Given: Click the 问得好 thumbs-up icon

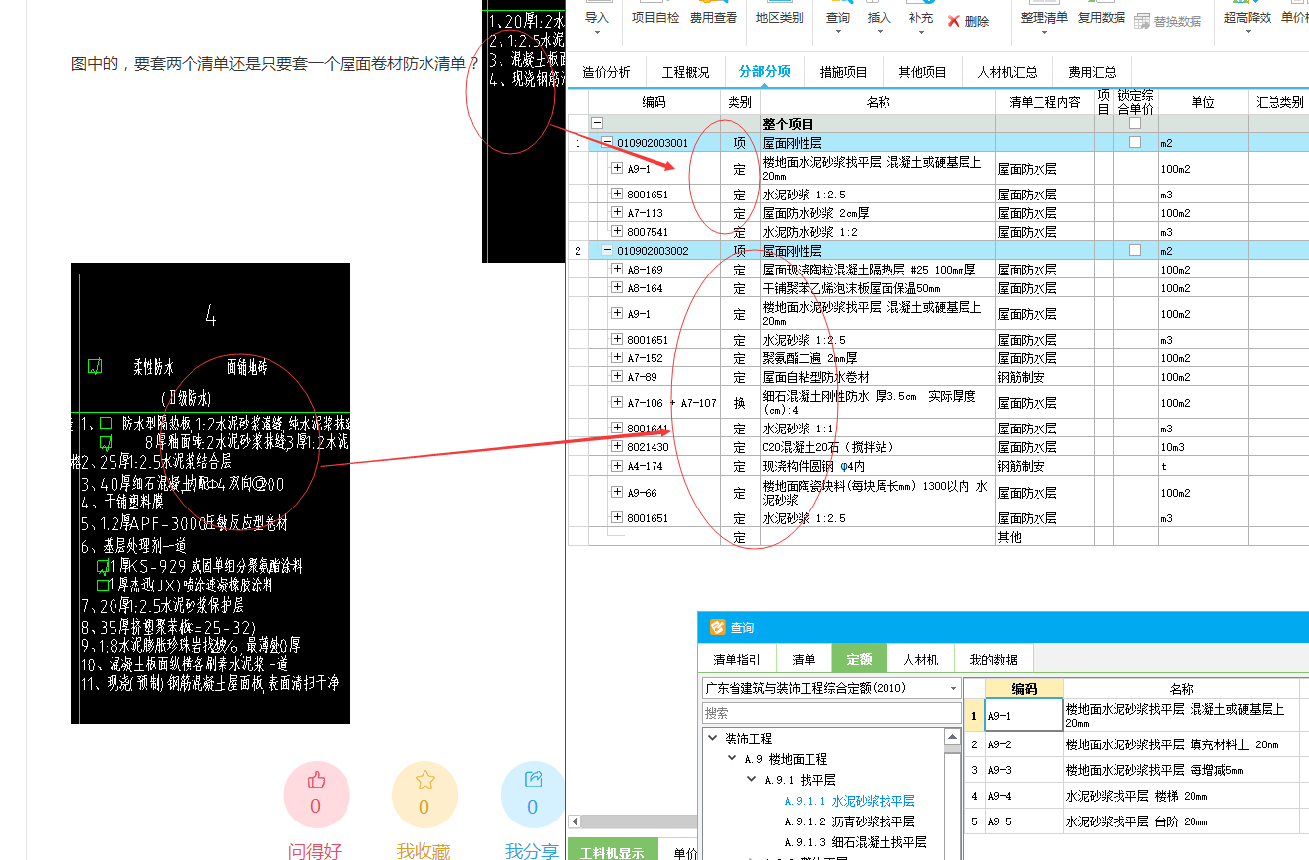Looking at the screenshot, I should [x=316, y=781].
